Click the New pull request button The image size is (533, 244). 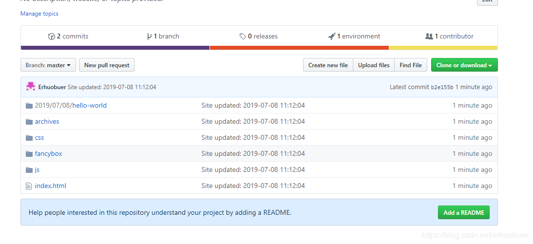pos(107,65)
